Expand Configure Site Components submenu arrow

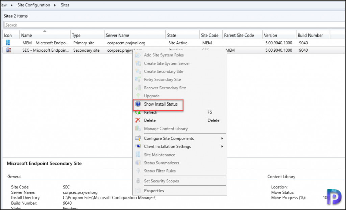(x=222, y=138)
